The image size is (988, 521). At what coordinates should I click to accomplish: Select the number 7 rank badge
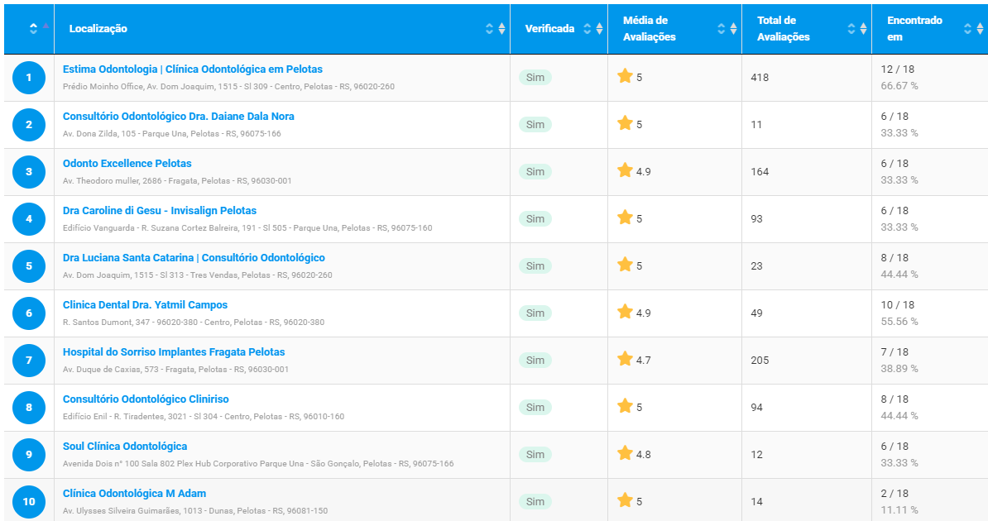click(29, 361)
